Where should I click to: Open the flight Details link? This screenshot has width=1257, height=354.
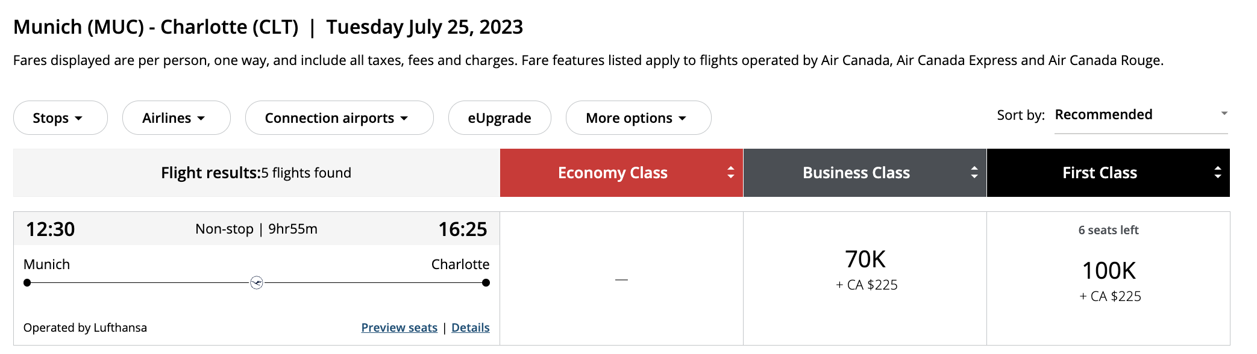(470, 328)
